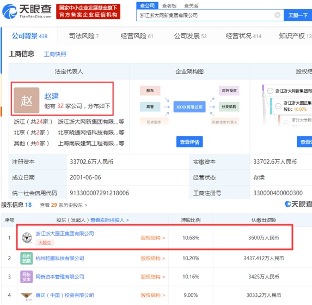Open 股权结构 for 浙江浙大圆正集团

tap(153, 238)
